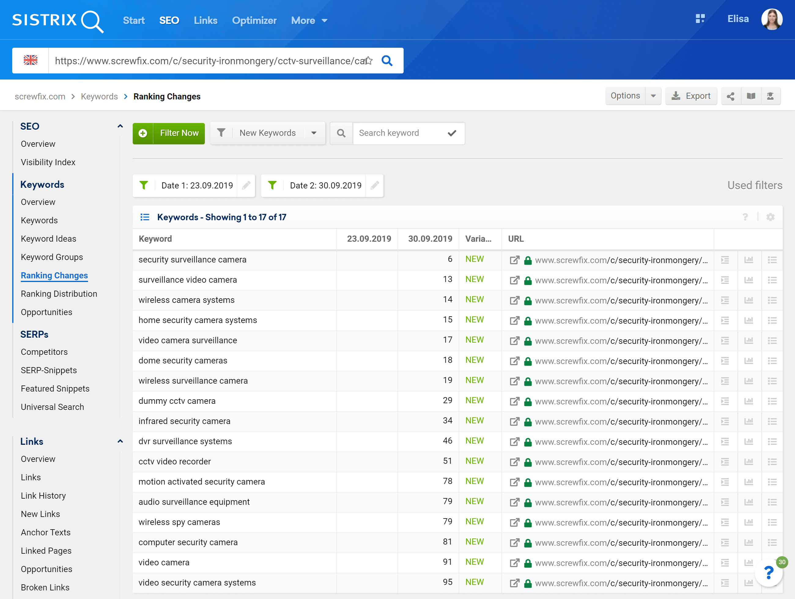This screenshot has height=599, width=795.
Task: Select the UK flag country selector
Action: pos(31,60)
